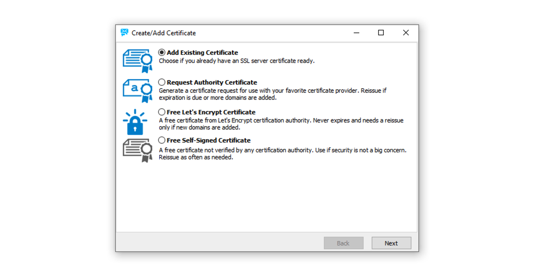
Task: Click the disabled Back button
Action: [x=343, y=243]
